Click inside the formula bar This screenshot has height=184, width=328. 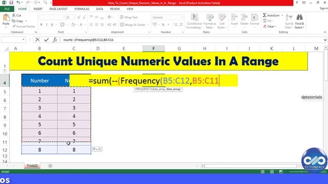[192, 40]
